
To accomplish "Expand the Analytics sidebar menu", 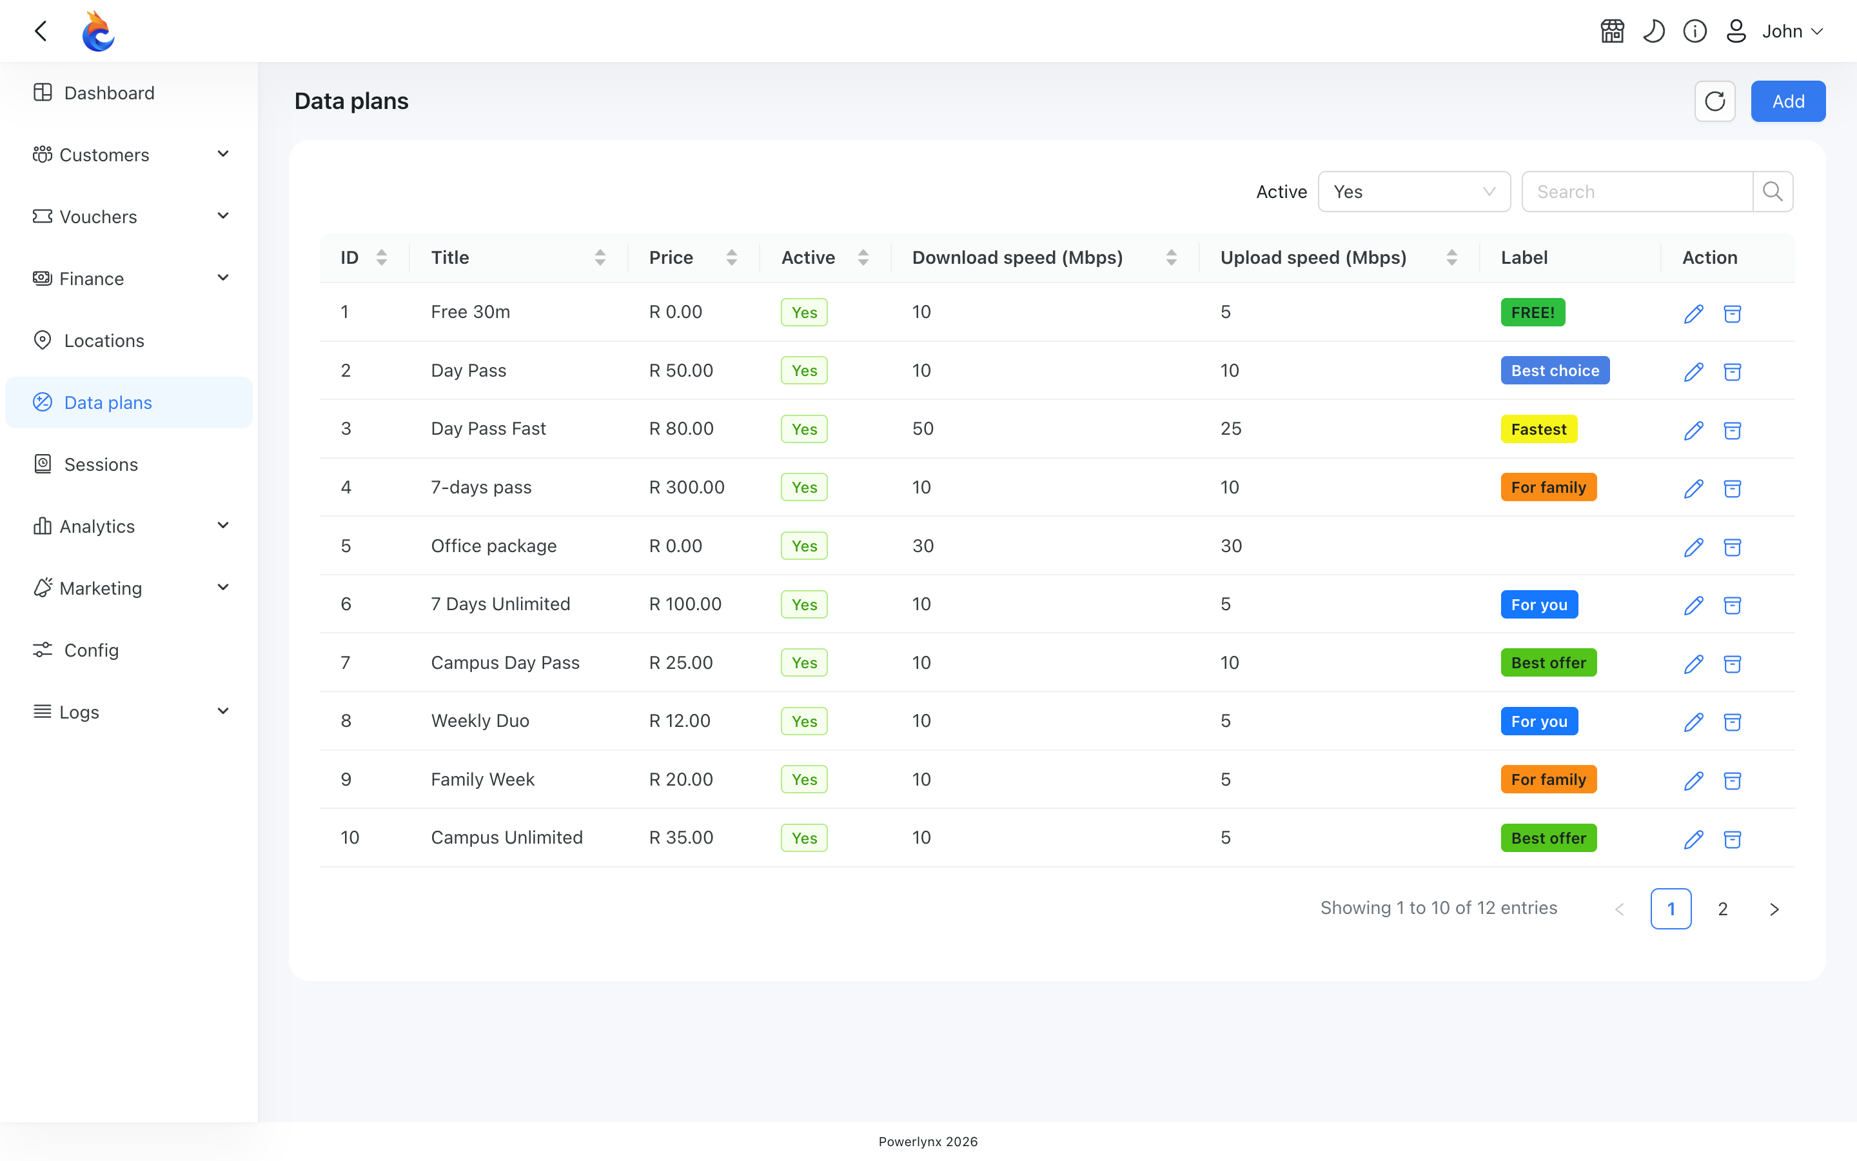I will coord(129,526).
